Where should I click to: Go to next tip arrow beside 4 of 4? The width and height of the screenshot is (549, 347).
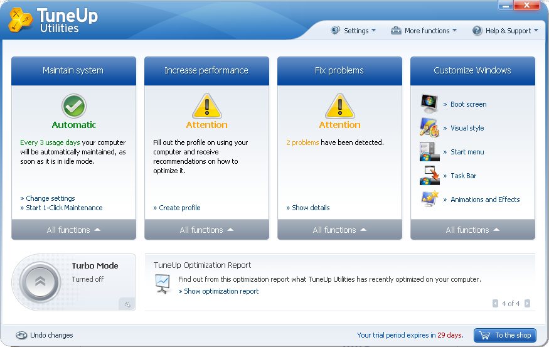coord(527,303)
